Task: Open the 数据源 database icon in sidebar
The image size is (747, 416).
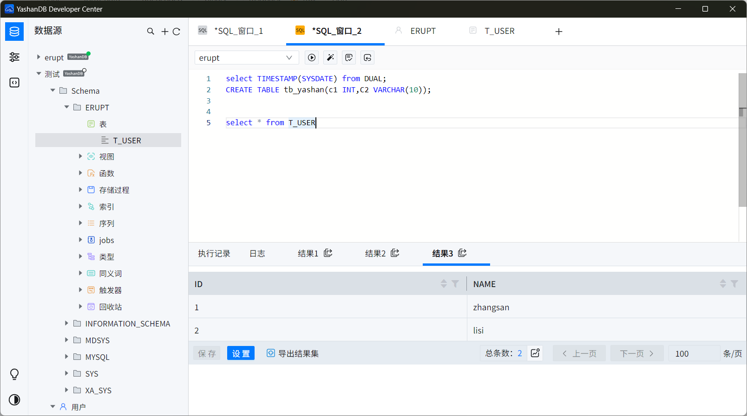Action: [14, 32]
